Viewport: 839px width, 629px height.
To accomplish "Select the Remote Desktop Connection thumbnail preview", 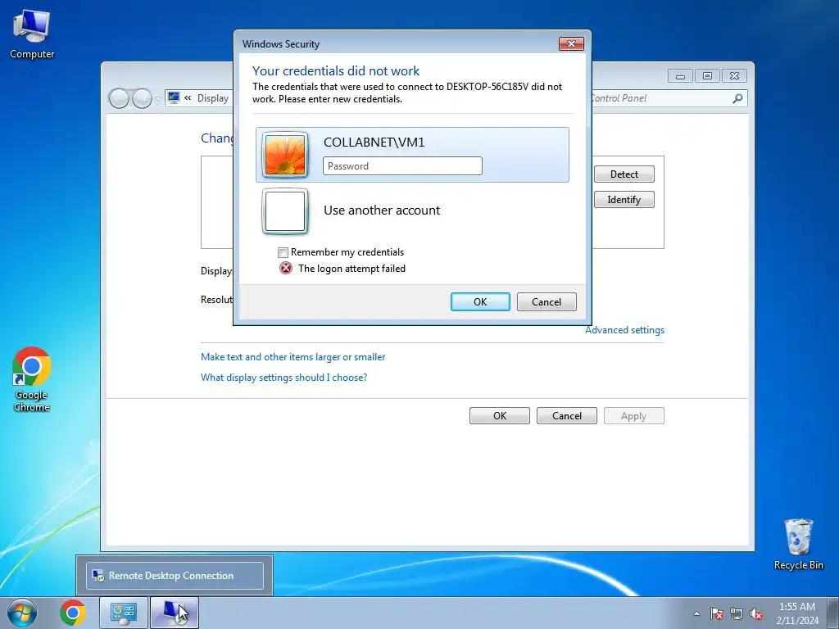I will coord(175,576).
